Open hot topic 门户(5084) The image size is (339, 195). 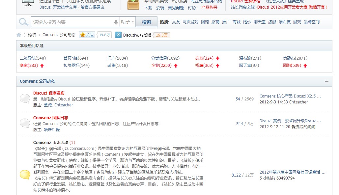click(117, 58)
